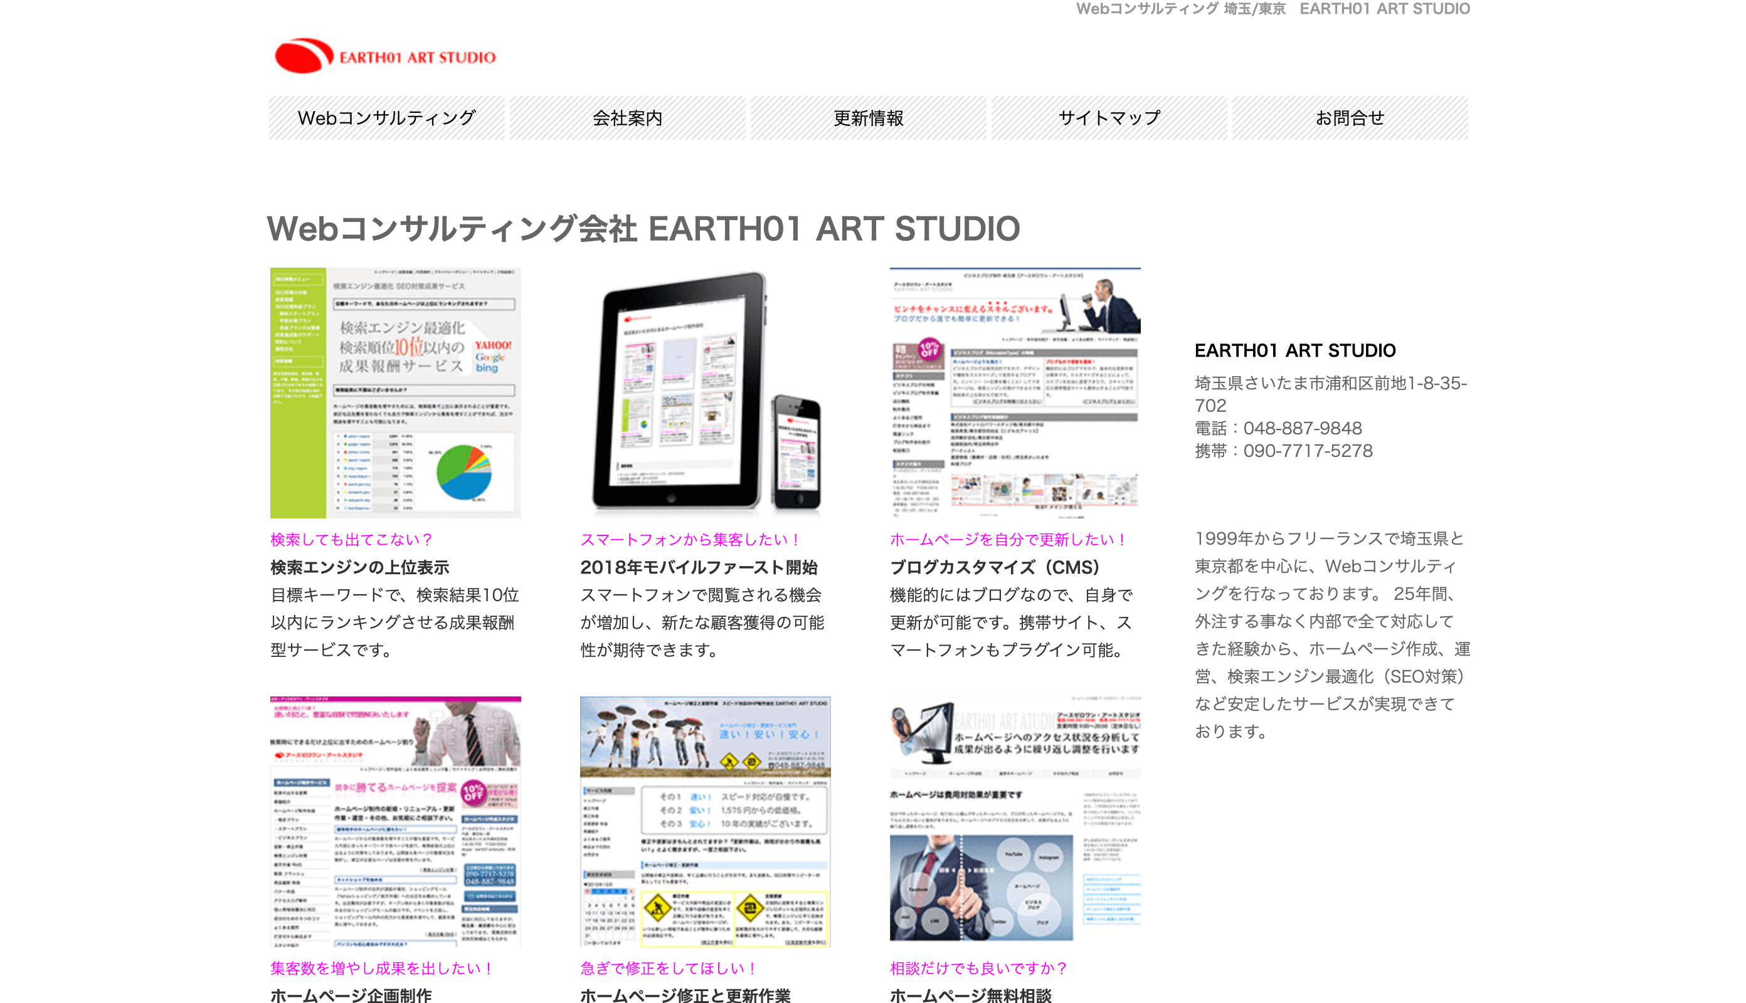
Task: Click the top tagline Webコンサルティング 埼玉/東京
Action: [x=1181, y=9]
